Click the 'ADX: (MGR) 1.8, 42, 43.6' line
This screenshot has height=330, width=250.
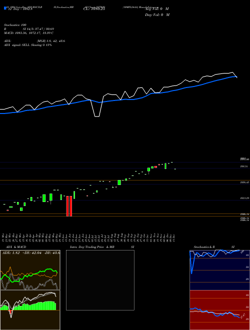34,41
